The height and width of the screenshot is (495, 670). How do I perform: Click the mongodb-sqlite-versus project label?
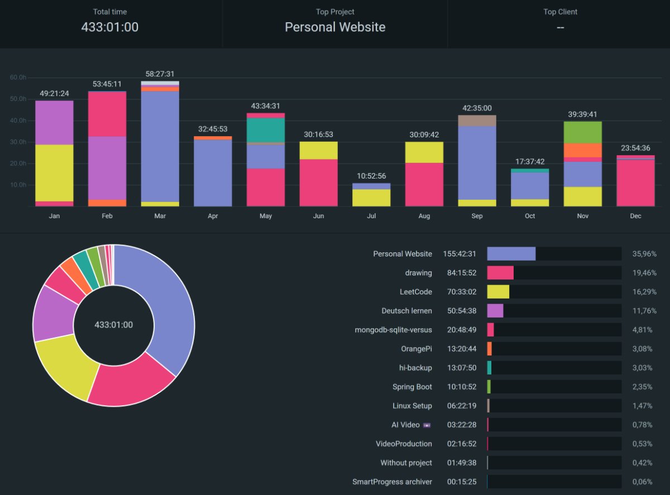tap(393, 330)
